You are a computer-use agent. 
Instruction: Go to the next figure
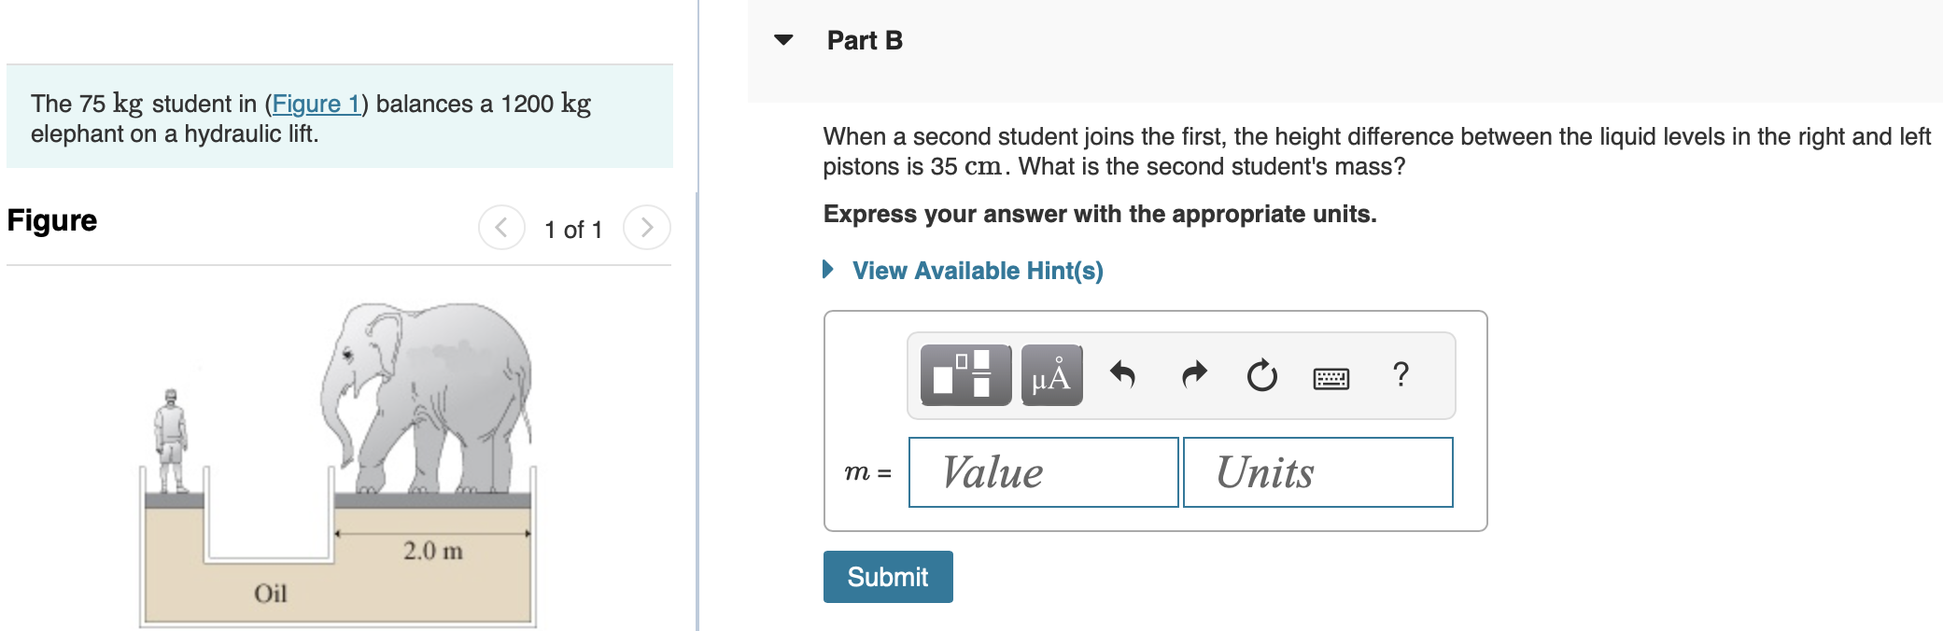[646, 228]
